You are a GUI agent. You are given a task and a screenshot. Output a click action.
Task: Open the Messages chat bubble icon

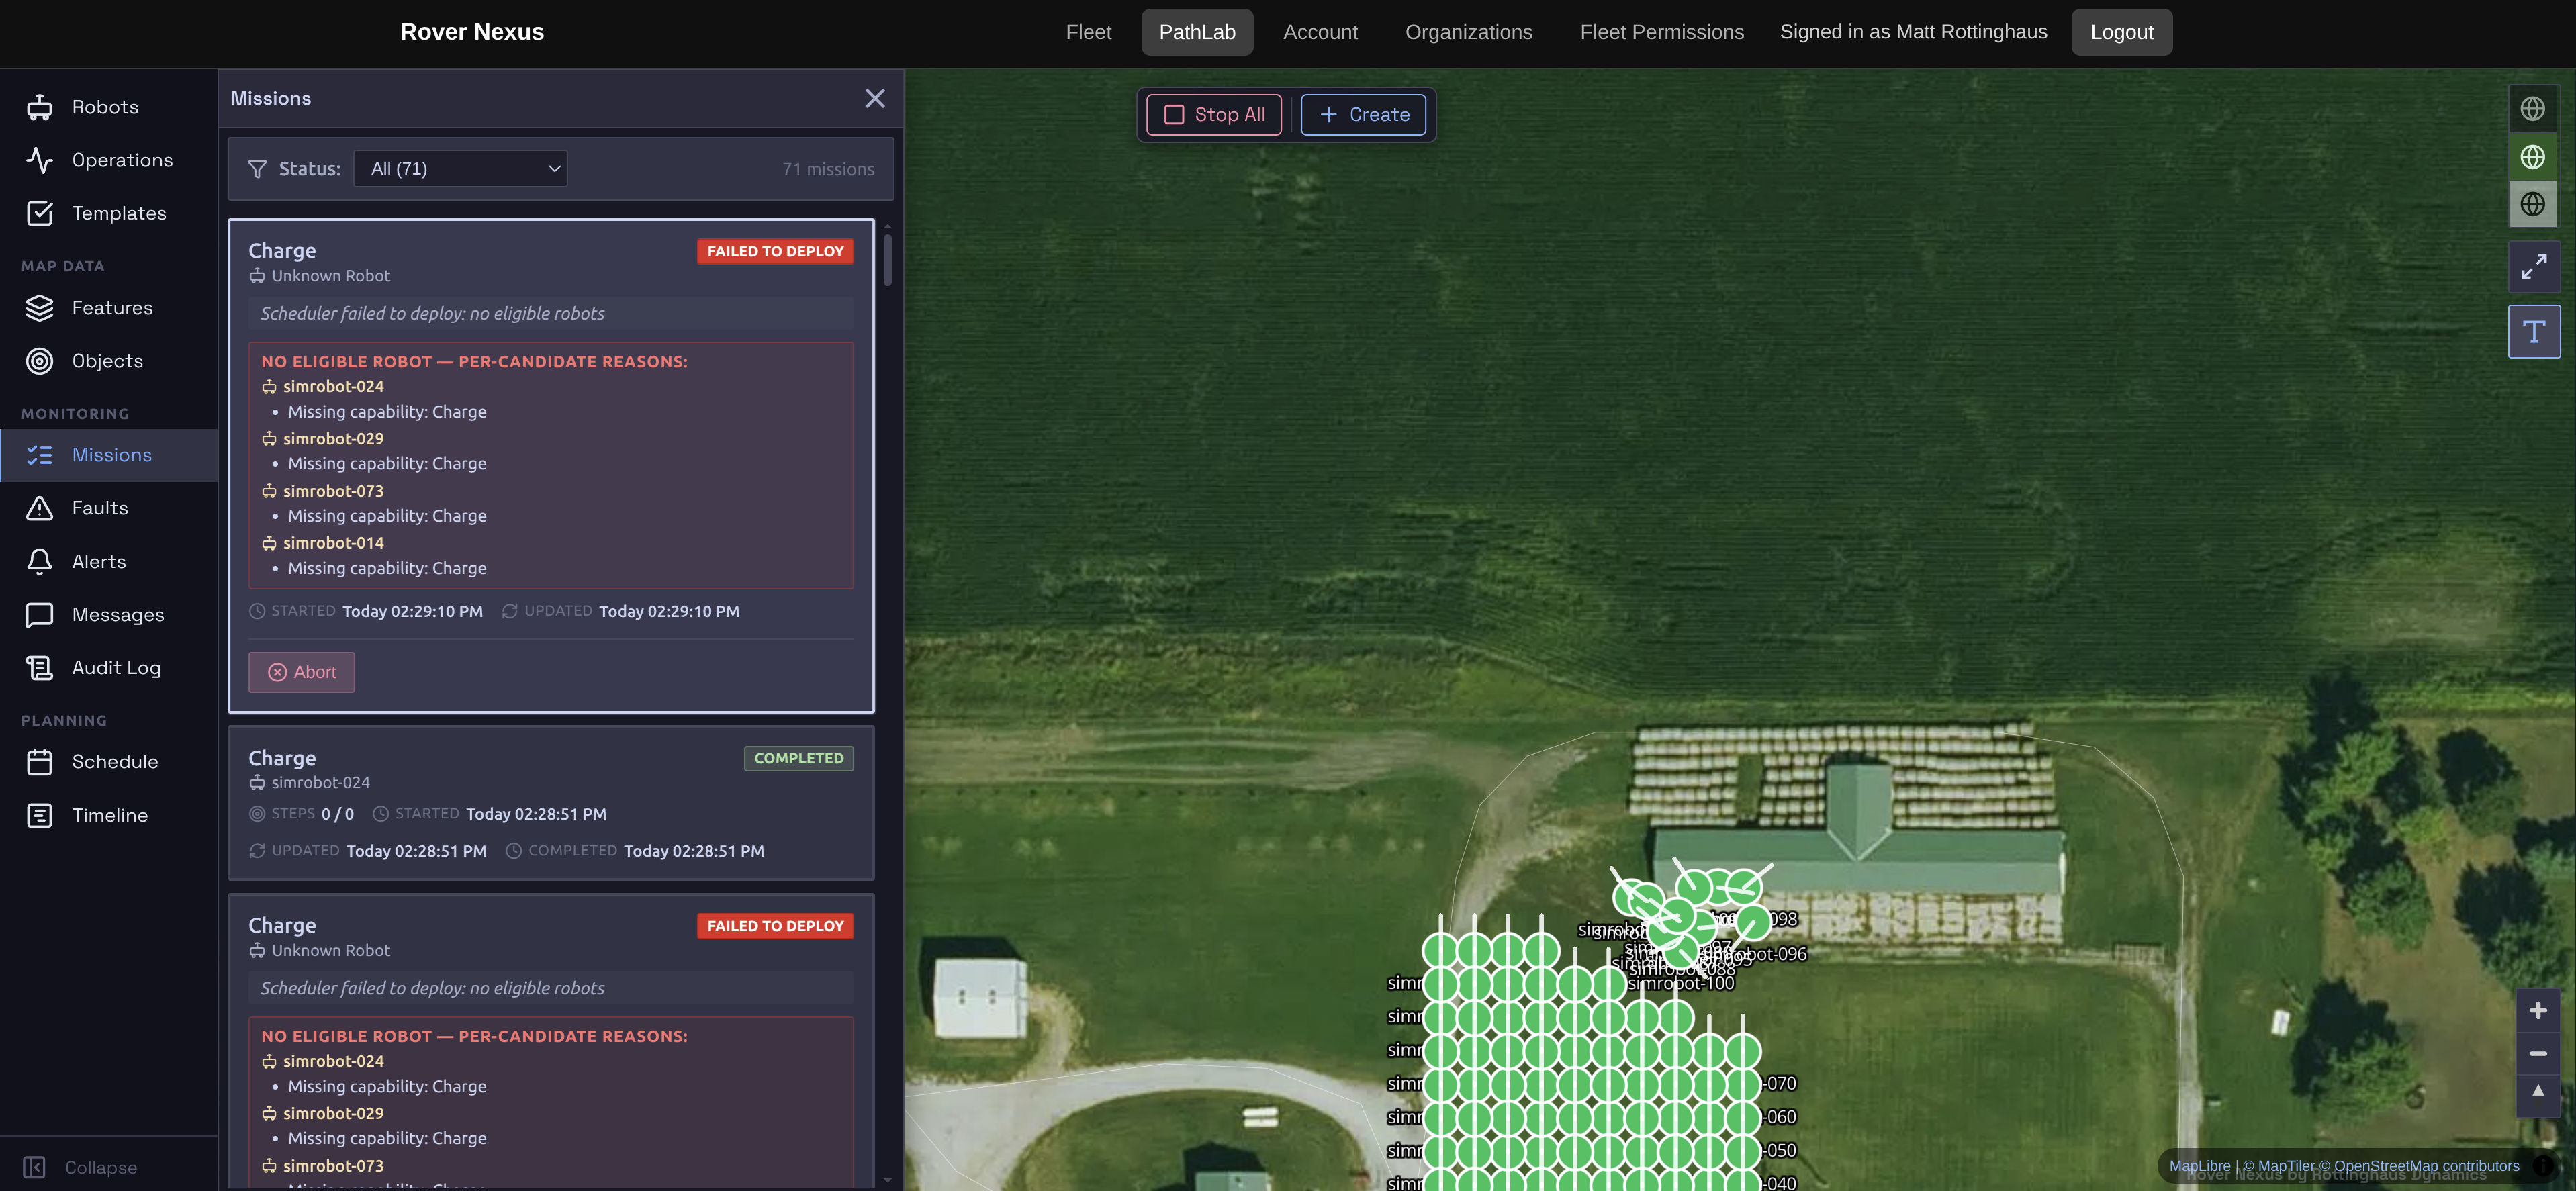pos(39,614)
